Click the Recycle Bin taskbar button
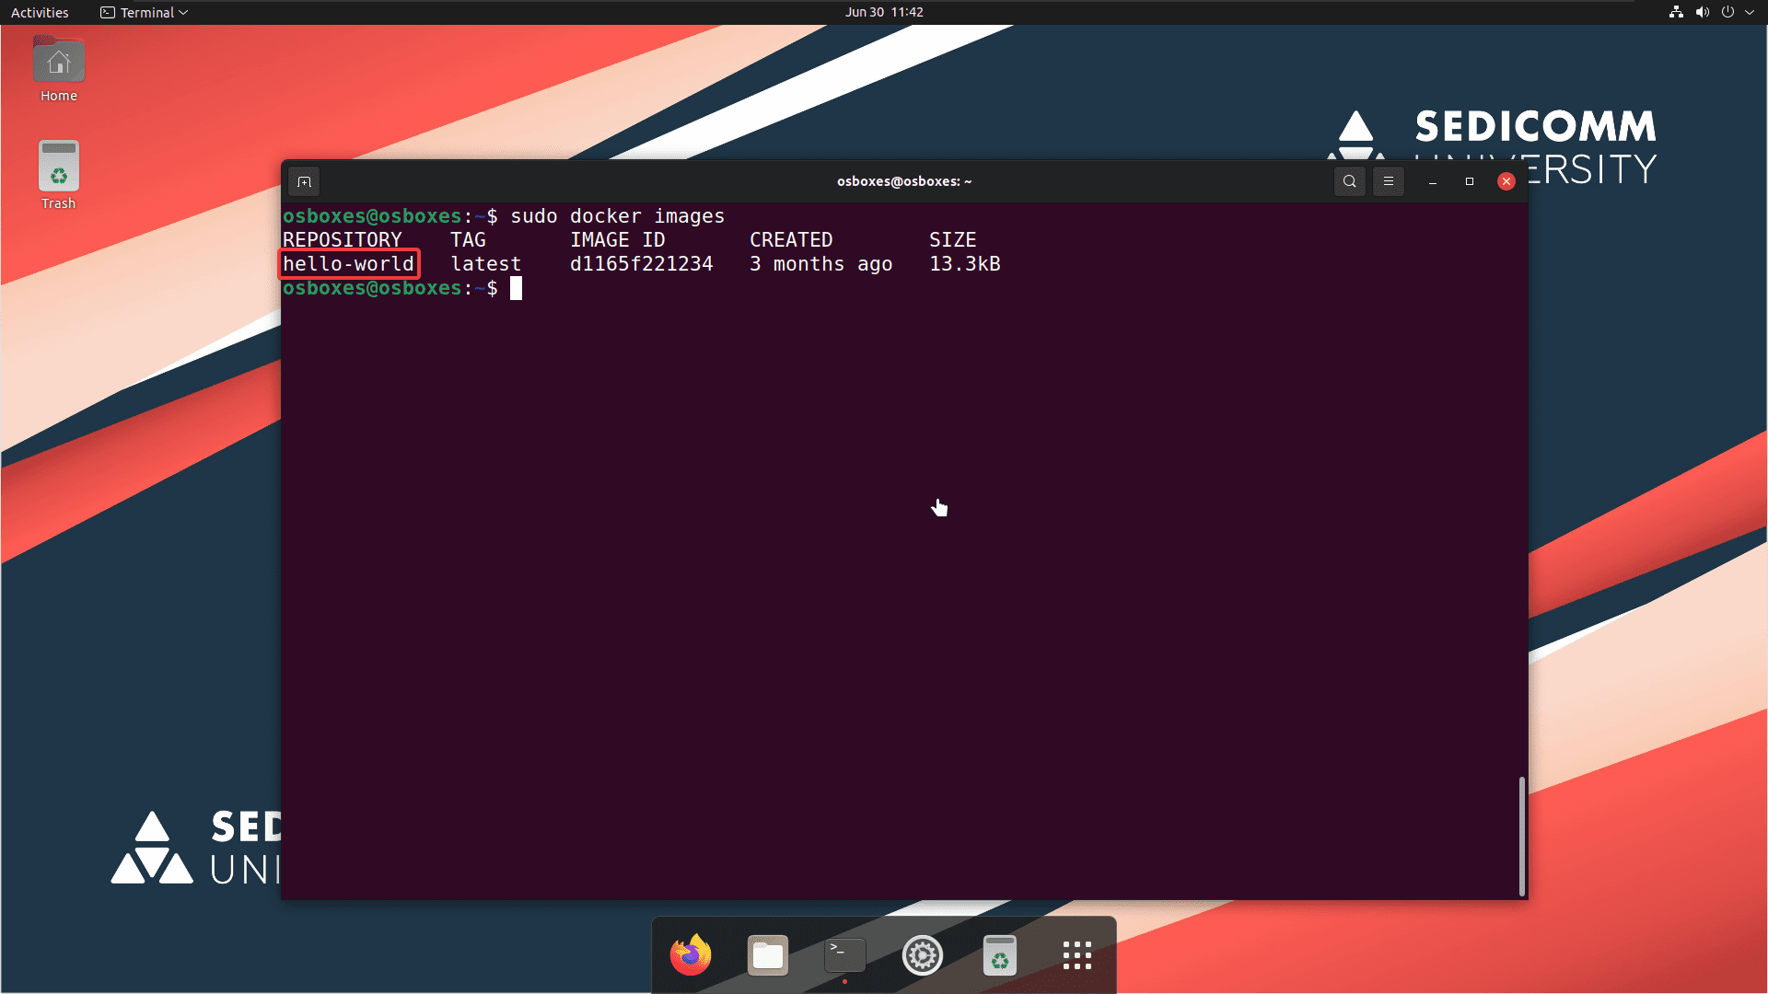The width and height of the screenshot is (1768, 994). point(999,956)
